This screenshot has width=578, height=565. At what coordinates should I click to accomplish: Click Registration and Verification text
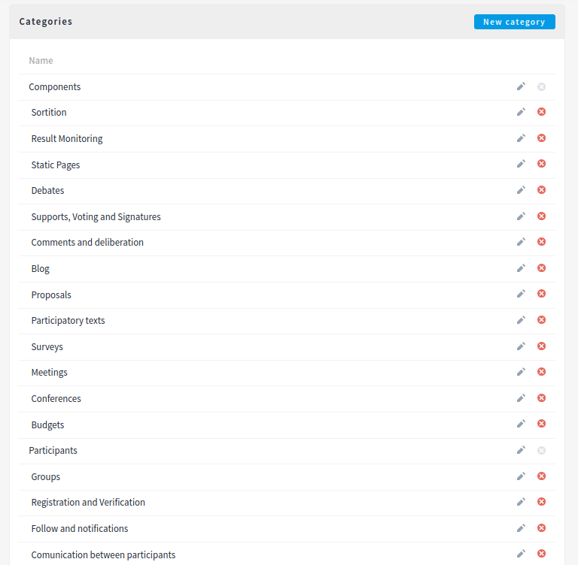tap(88, 503)
